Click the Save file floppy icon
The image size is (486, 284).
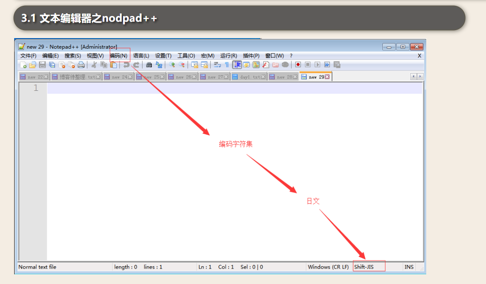42,65
